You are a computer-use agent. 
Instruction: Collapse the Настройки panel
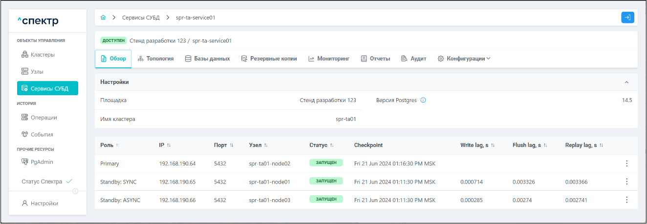[627, 82]
